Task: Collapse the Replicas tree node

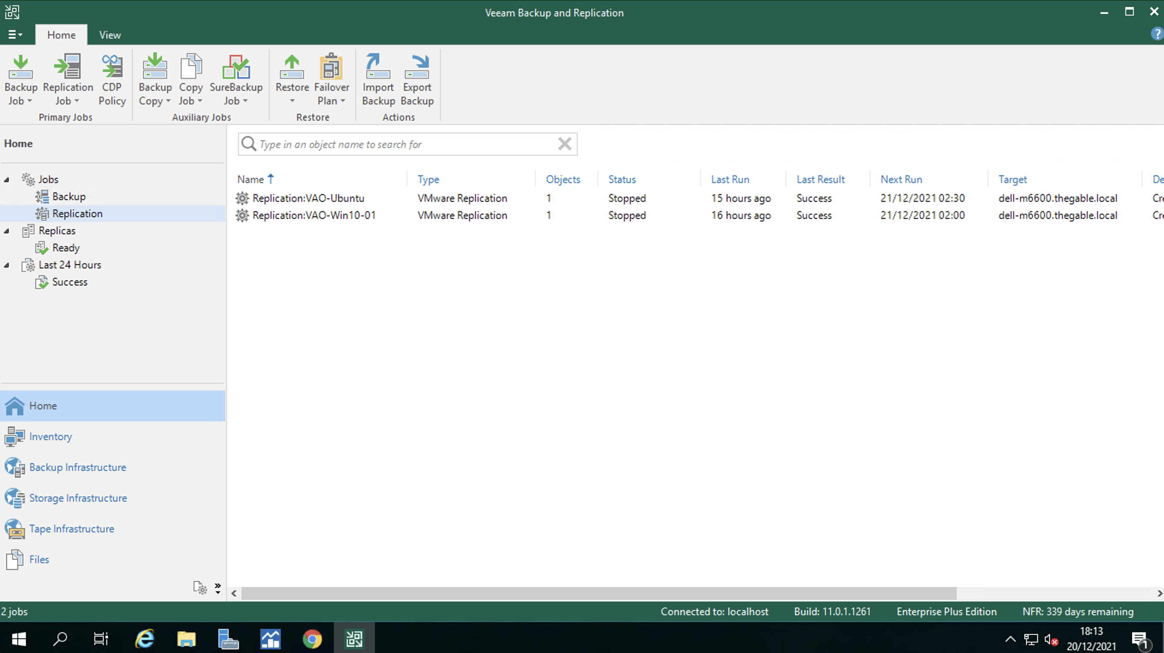Action: (x=6, y=231)
